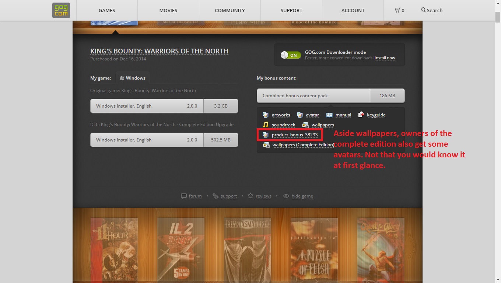Screen dimensions: 501x283
Task: Click the reviews star icon
Action: pyautogui.click(x=251, y=196)
